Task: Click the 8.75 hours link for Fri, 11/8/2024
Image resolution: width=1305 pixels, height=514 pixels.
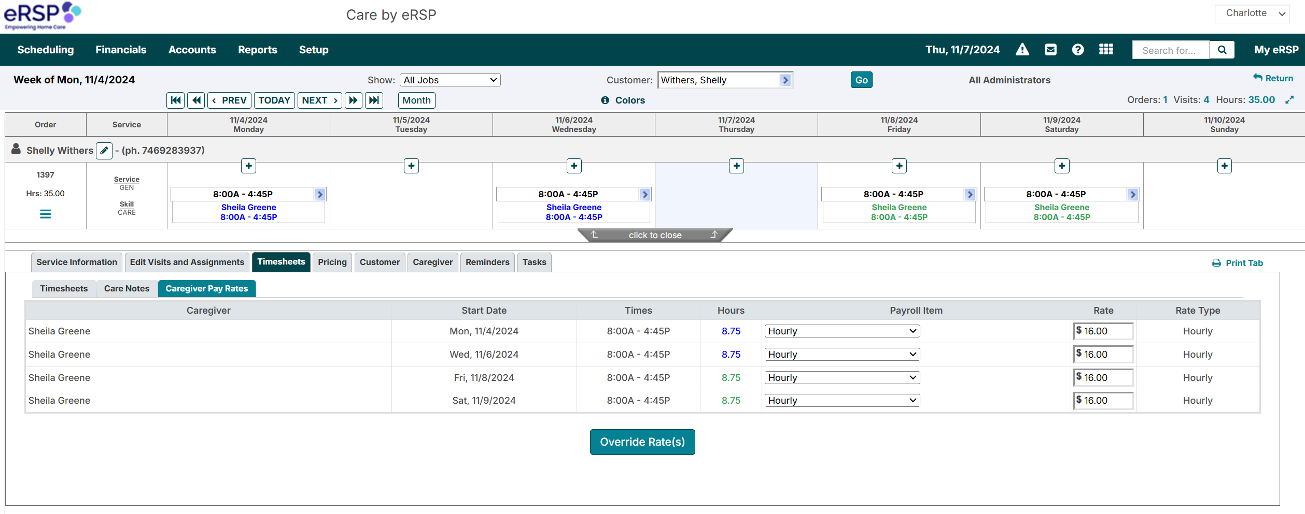Action: coord(731,377)
